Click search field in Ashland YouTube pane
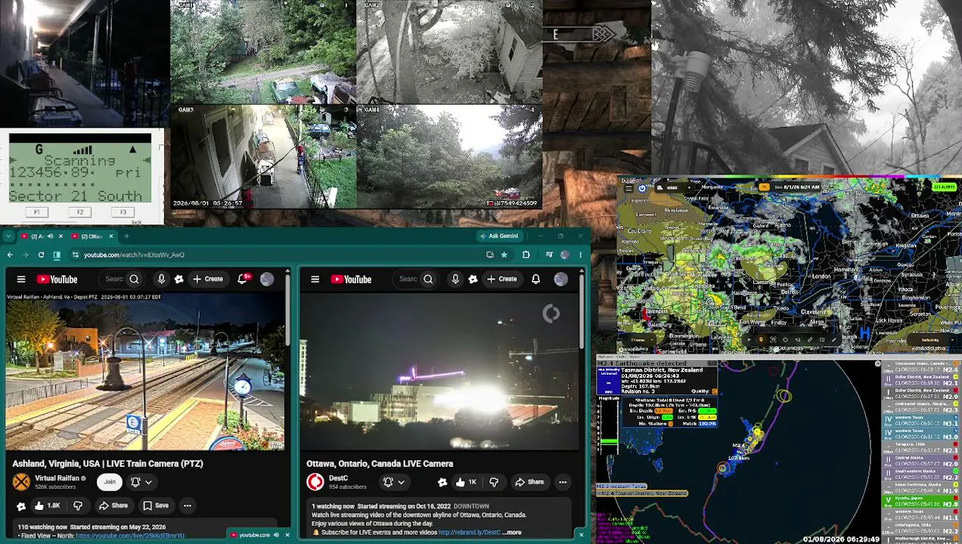The image size is (962, 544). [x=113, y=280]
